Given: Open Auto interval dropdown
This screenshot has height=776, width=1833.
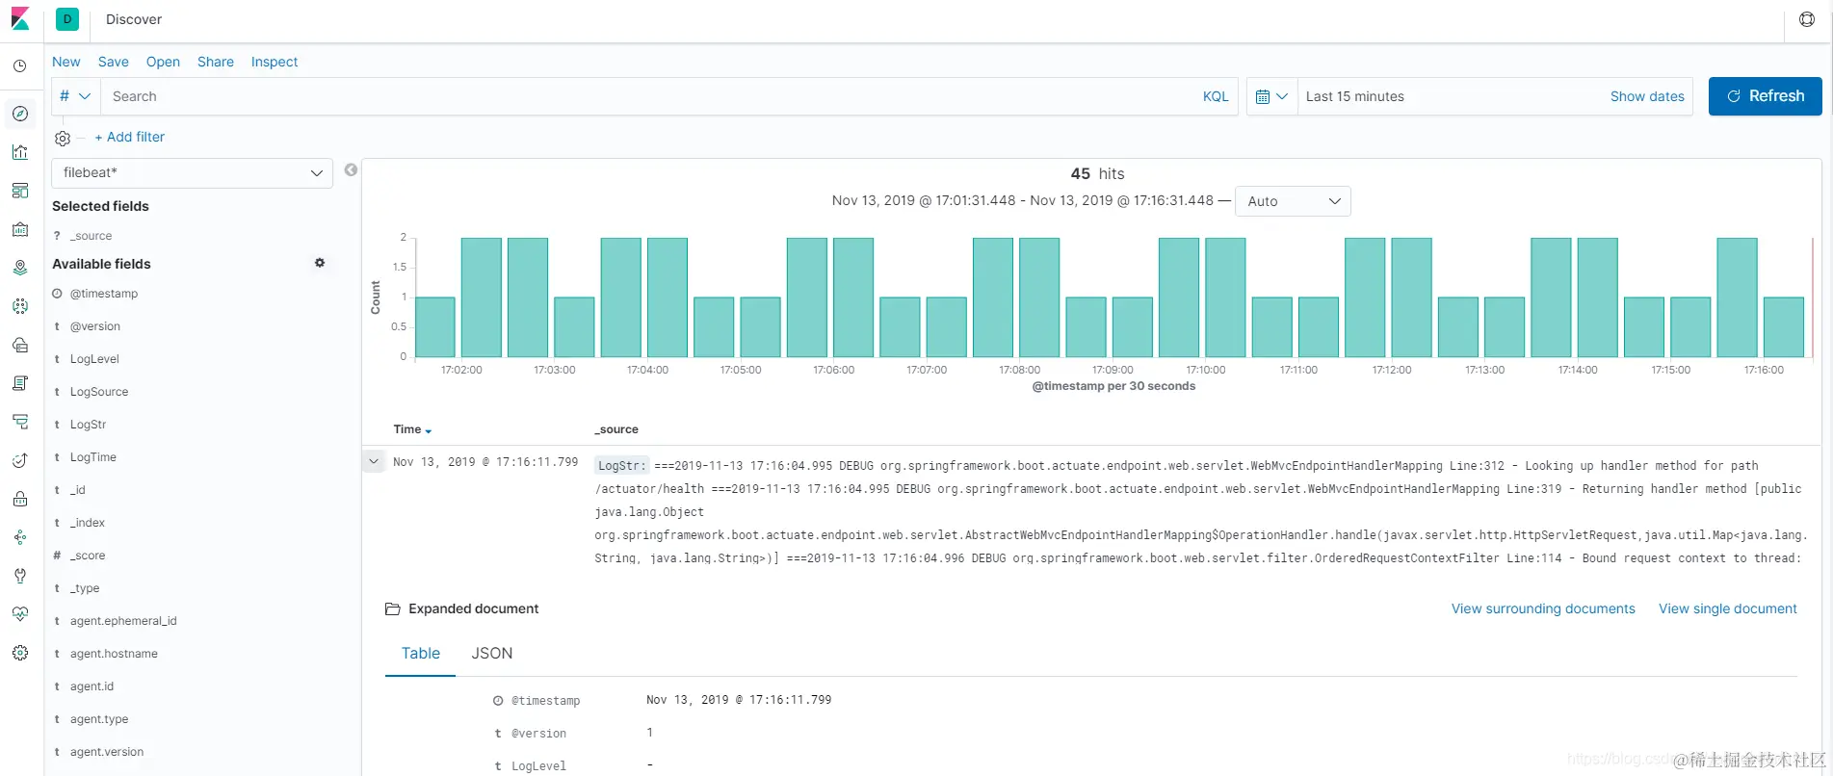Looking at the screenshot, I should pos(1293,201).
